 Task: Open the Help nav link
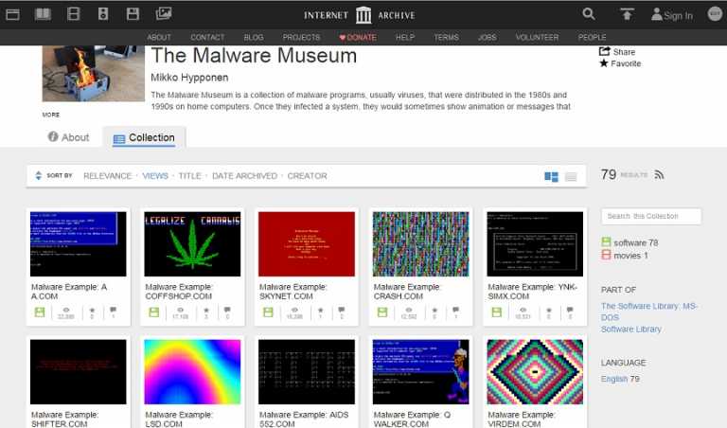pos(405,37)
